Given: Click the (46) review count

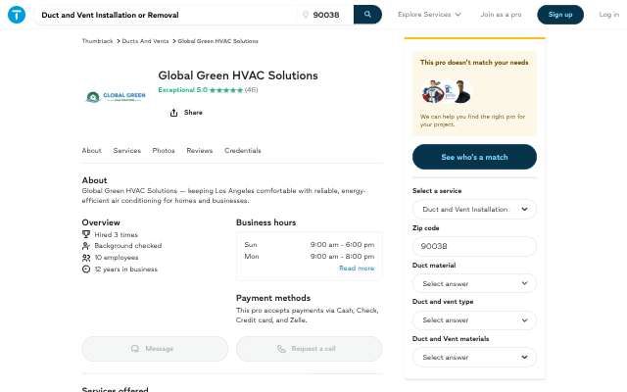Looking at the screenshot, I should tap(251, 90).
